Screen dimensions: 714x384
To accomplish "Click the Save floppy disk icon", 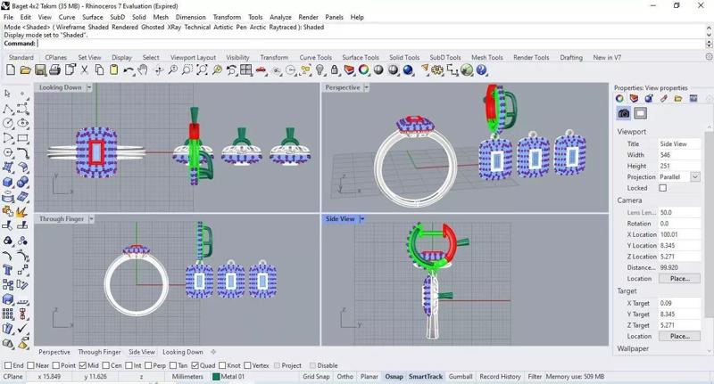I will click(40, 70).
